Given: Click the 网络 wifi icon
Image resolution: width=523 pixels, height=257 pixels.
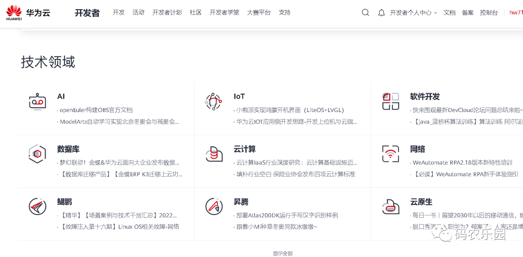Looking at the screenshot, I should [390, 154].
